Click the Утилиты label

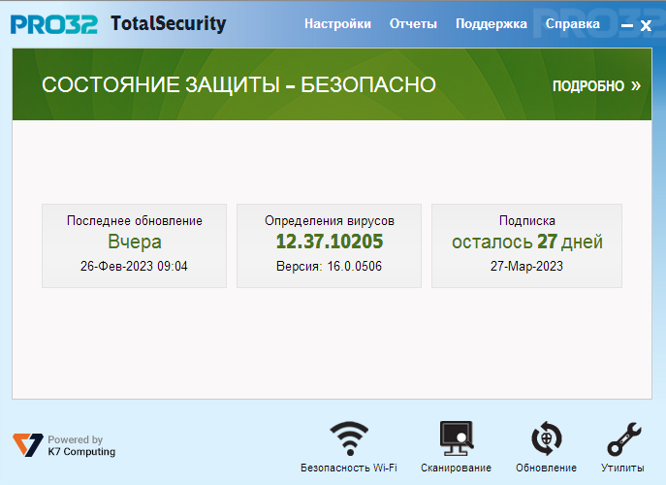tap(622, 468)
